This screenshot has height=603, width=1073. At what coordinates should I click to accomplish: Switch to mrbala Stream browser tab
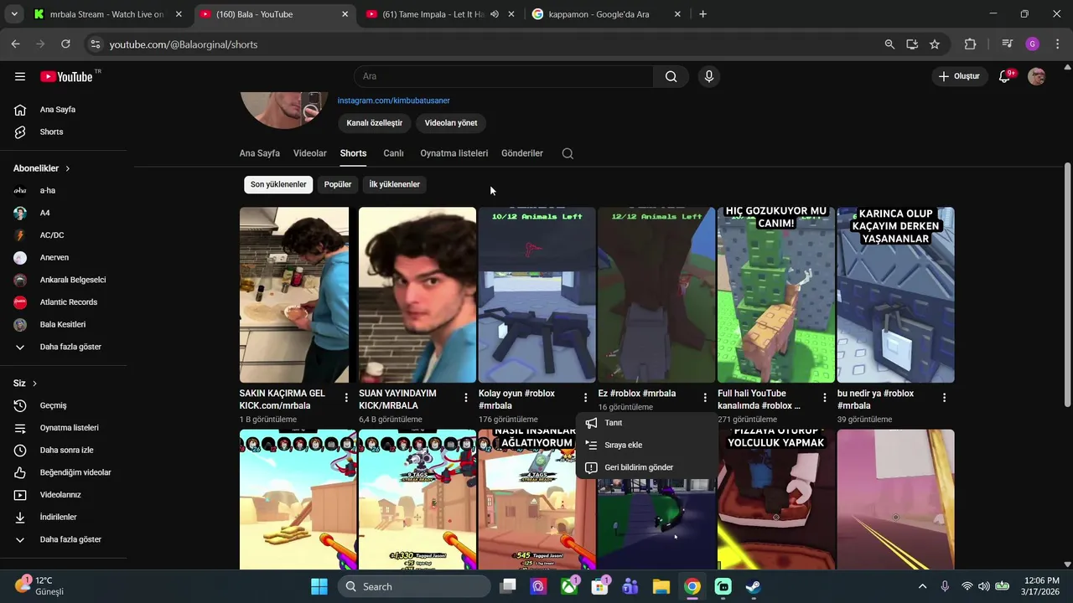coord(107,14)
